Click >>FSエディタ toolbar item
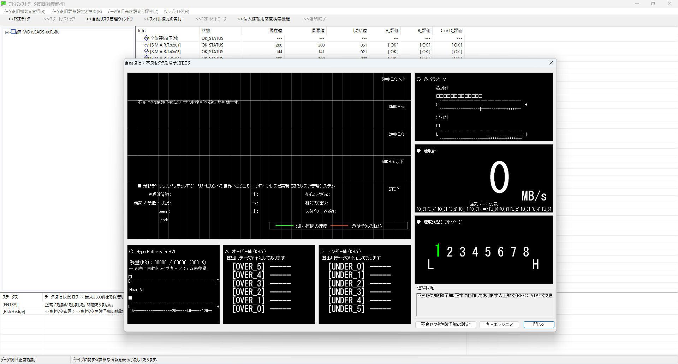The height and width of the screenshot is (364, 678). pos(19,19)
